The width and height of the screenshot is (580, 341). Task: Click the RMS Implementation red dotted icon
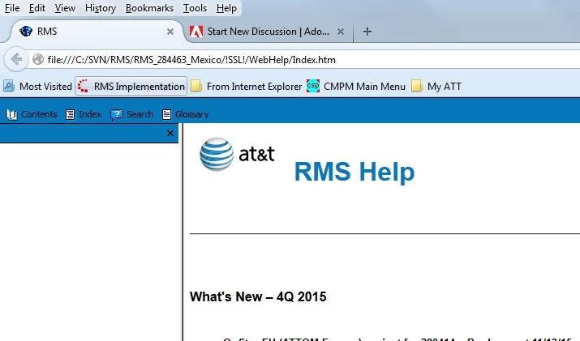click(83, 86)
